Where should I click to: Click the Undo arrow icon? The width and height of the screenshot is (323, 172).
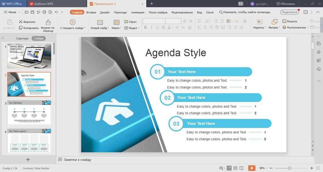(x=56, y=12)
